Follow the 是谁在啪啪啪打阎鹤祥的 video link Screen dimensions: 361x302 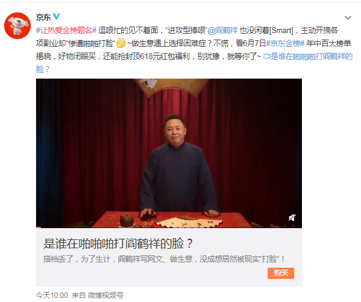[311, 56]
